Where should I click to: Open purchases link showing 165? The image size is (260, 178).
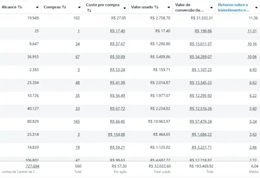76,122
